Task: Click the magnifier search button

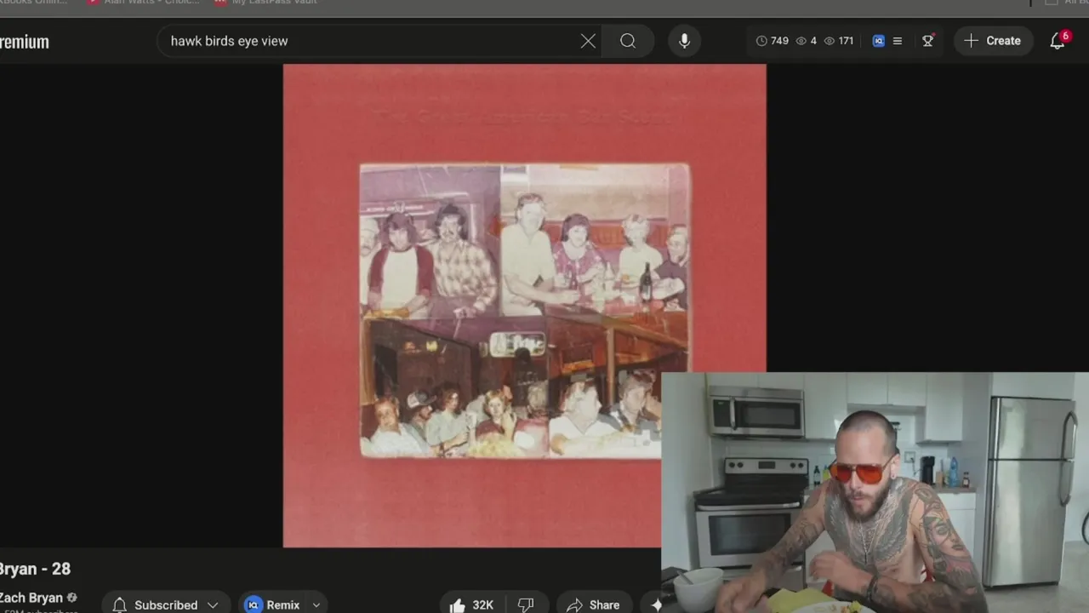Action: click(x=628, y=41)
